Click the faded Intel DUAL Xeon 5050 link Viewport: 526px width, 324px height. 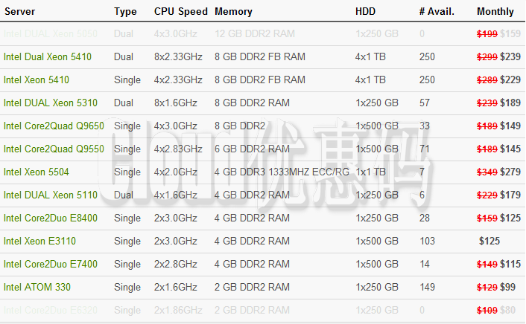tap(50, 33)
